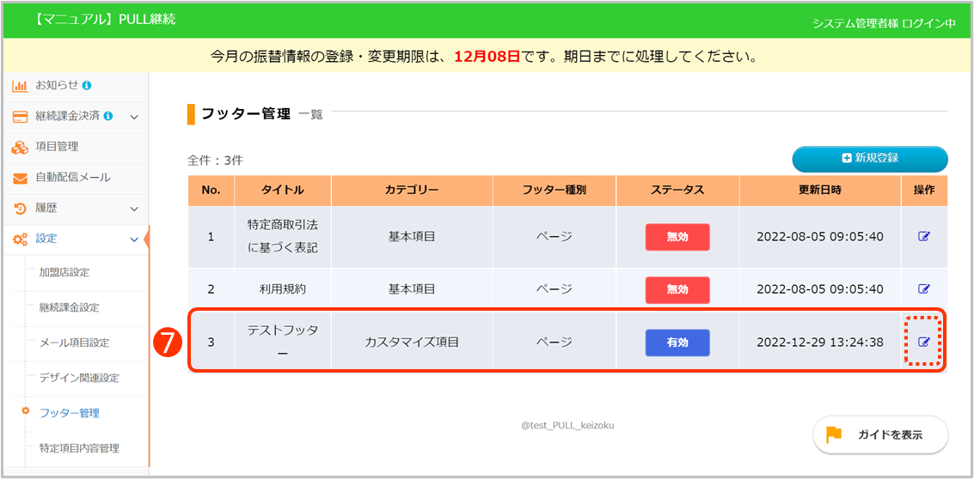Toggle 有効 status for テストフッター

point(677,343)
